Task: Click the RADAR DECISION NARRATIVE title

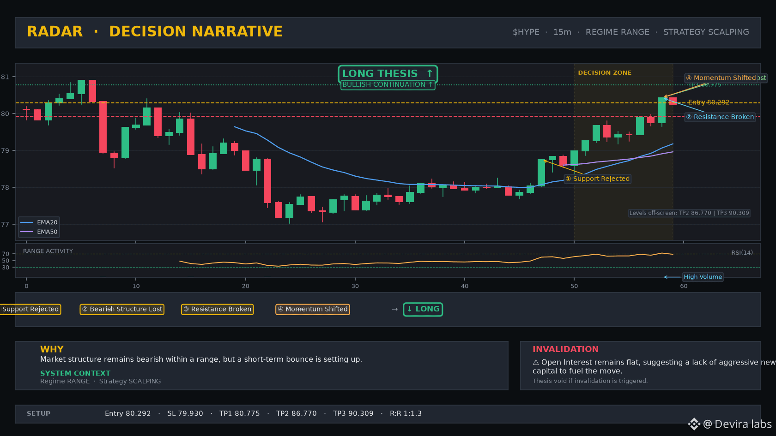Action: (x=155, y=31)
